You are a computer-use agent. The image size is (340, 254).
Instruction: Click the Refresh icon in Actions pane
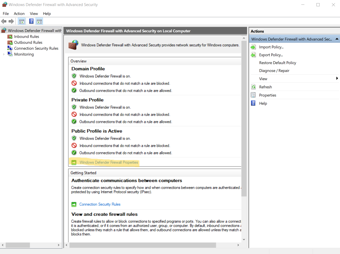click(253, 87)
